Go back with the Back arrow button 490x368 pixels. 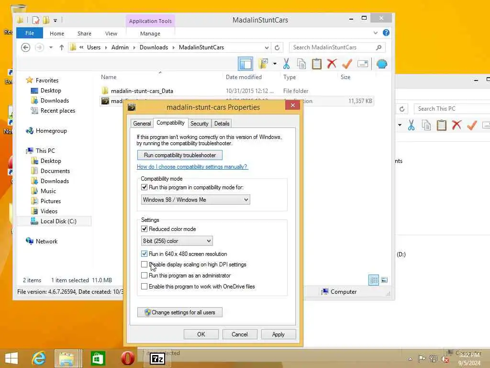(x=26, y=47)
